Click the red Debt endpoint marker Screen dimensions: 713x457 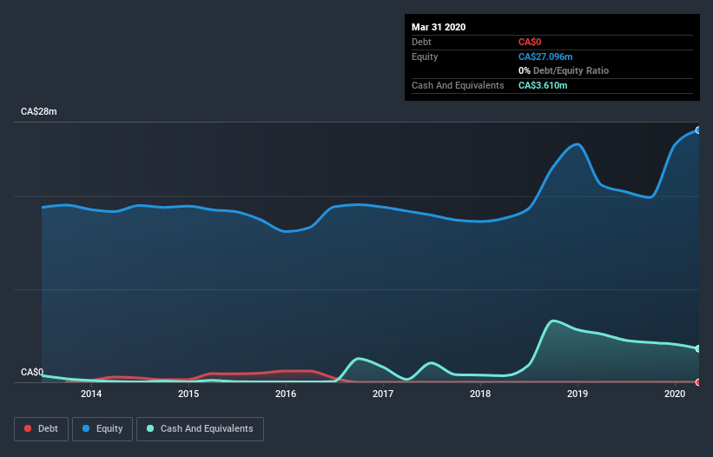(698, 382)
